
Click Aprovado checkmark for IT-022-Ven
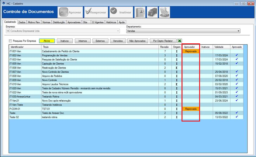(237, 92)
